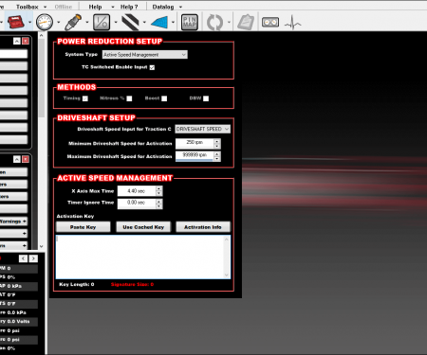
Task: Enable the Boost method checkbox
Action: [x=164, y=98]
